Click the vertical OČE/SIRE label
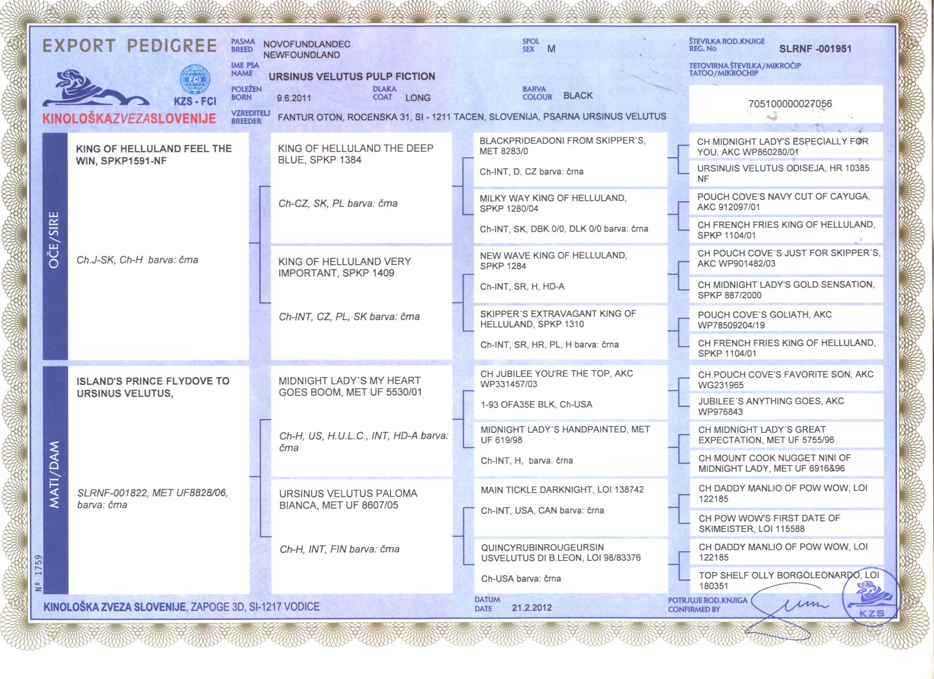This screenshot has width=934, height=679. (x=54, y=240)
